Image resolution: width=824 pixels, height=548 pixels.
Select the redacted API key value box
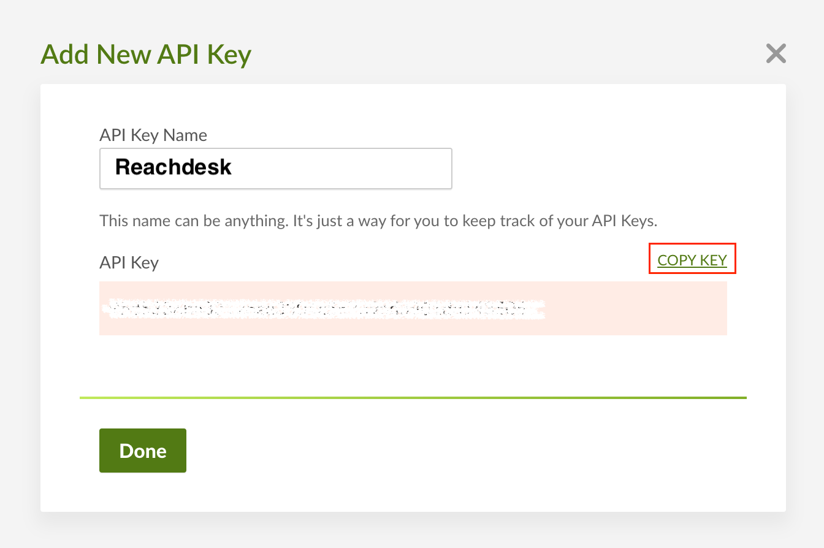[x=413, y=308]
